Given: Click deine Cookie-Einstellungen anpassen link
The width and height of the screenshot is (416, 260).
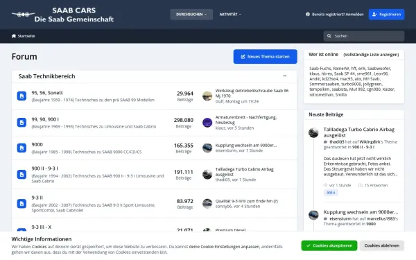Looking at the screenshot, I should [224, 246].
